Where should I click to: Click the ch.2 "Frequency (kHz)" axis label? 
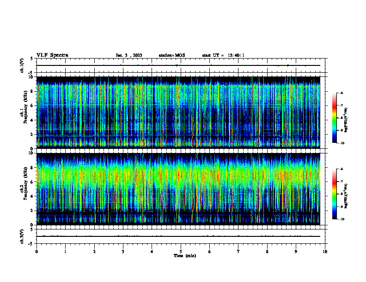coord(25,183)
